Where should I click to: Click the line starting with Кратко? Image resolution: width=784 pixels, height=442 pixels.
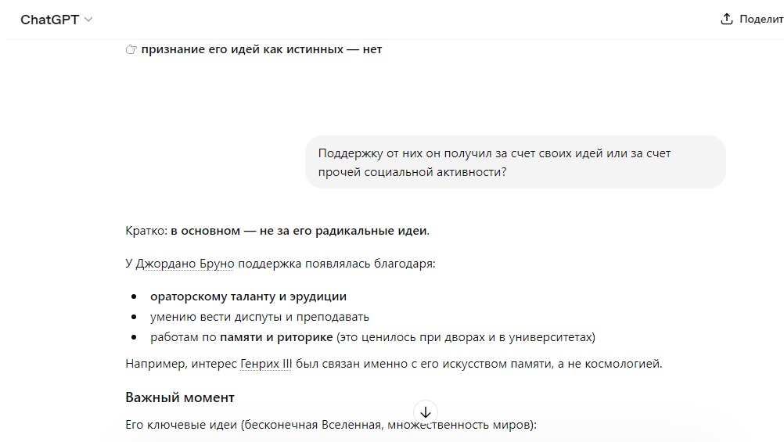click(278, 231)
